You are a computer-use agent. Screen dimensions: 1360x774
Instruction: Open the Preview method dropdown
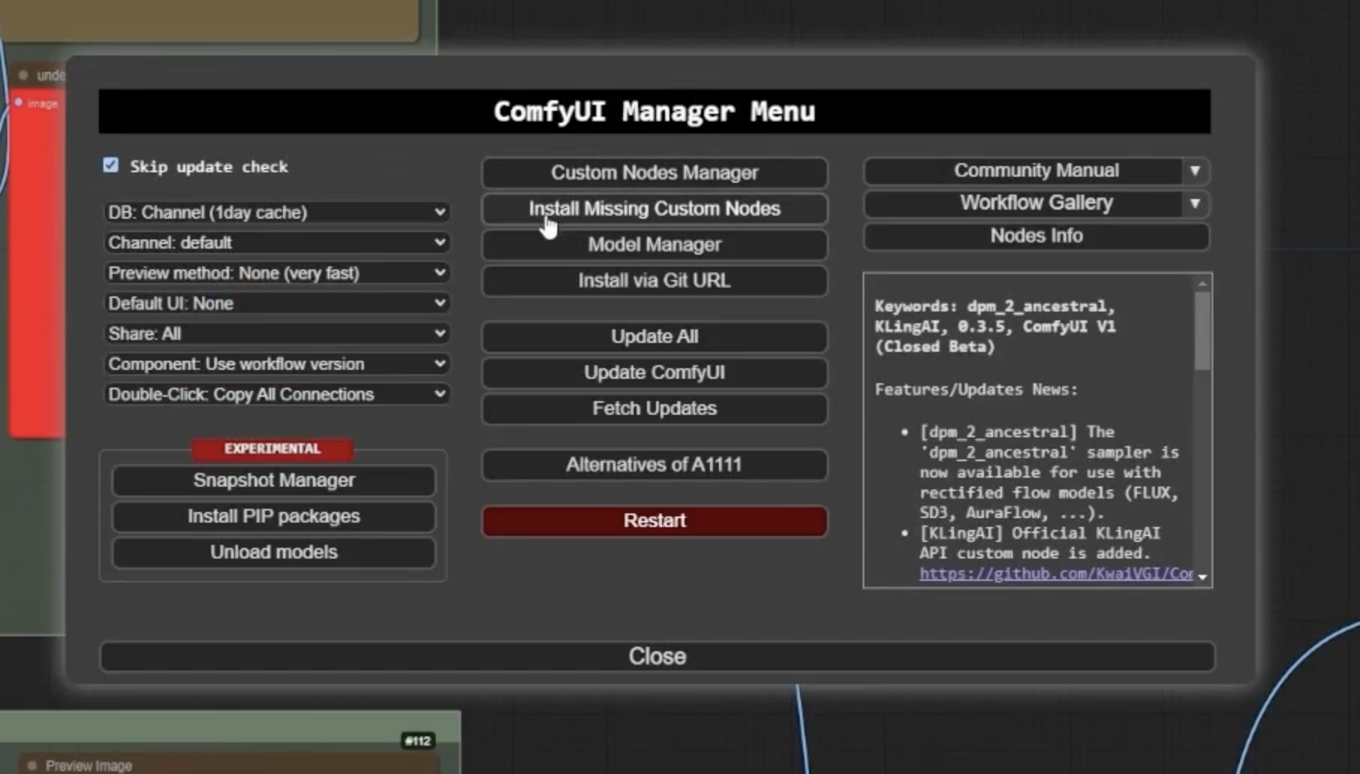coord(276,273)
